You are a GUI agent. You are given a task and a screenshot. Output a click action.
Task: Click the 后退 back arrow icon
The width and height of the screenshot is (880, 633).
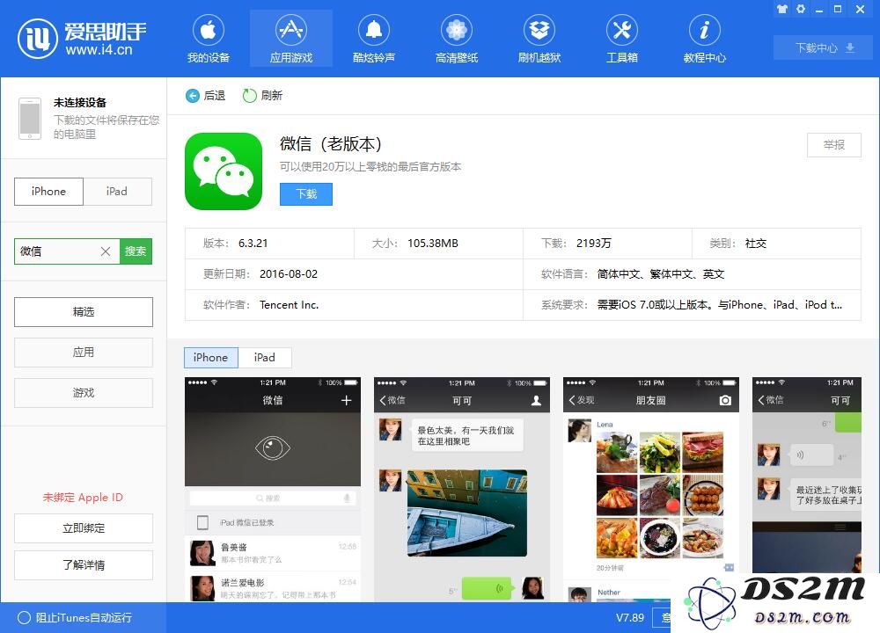(193, 96)
